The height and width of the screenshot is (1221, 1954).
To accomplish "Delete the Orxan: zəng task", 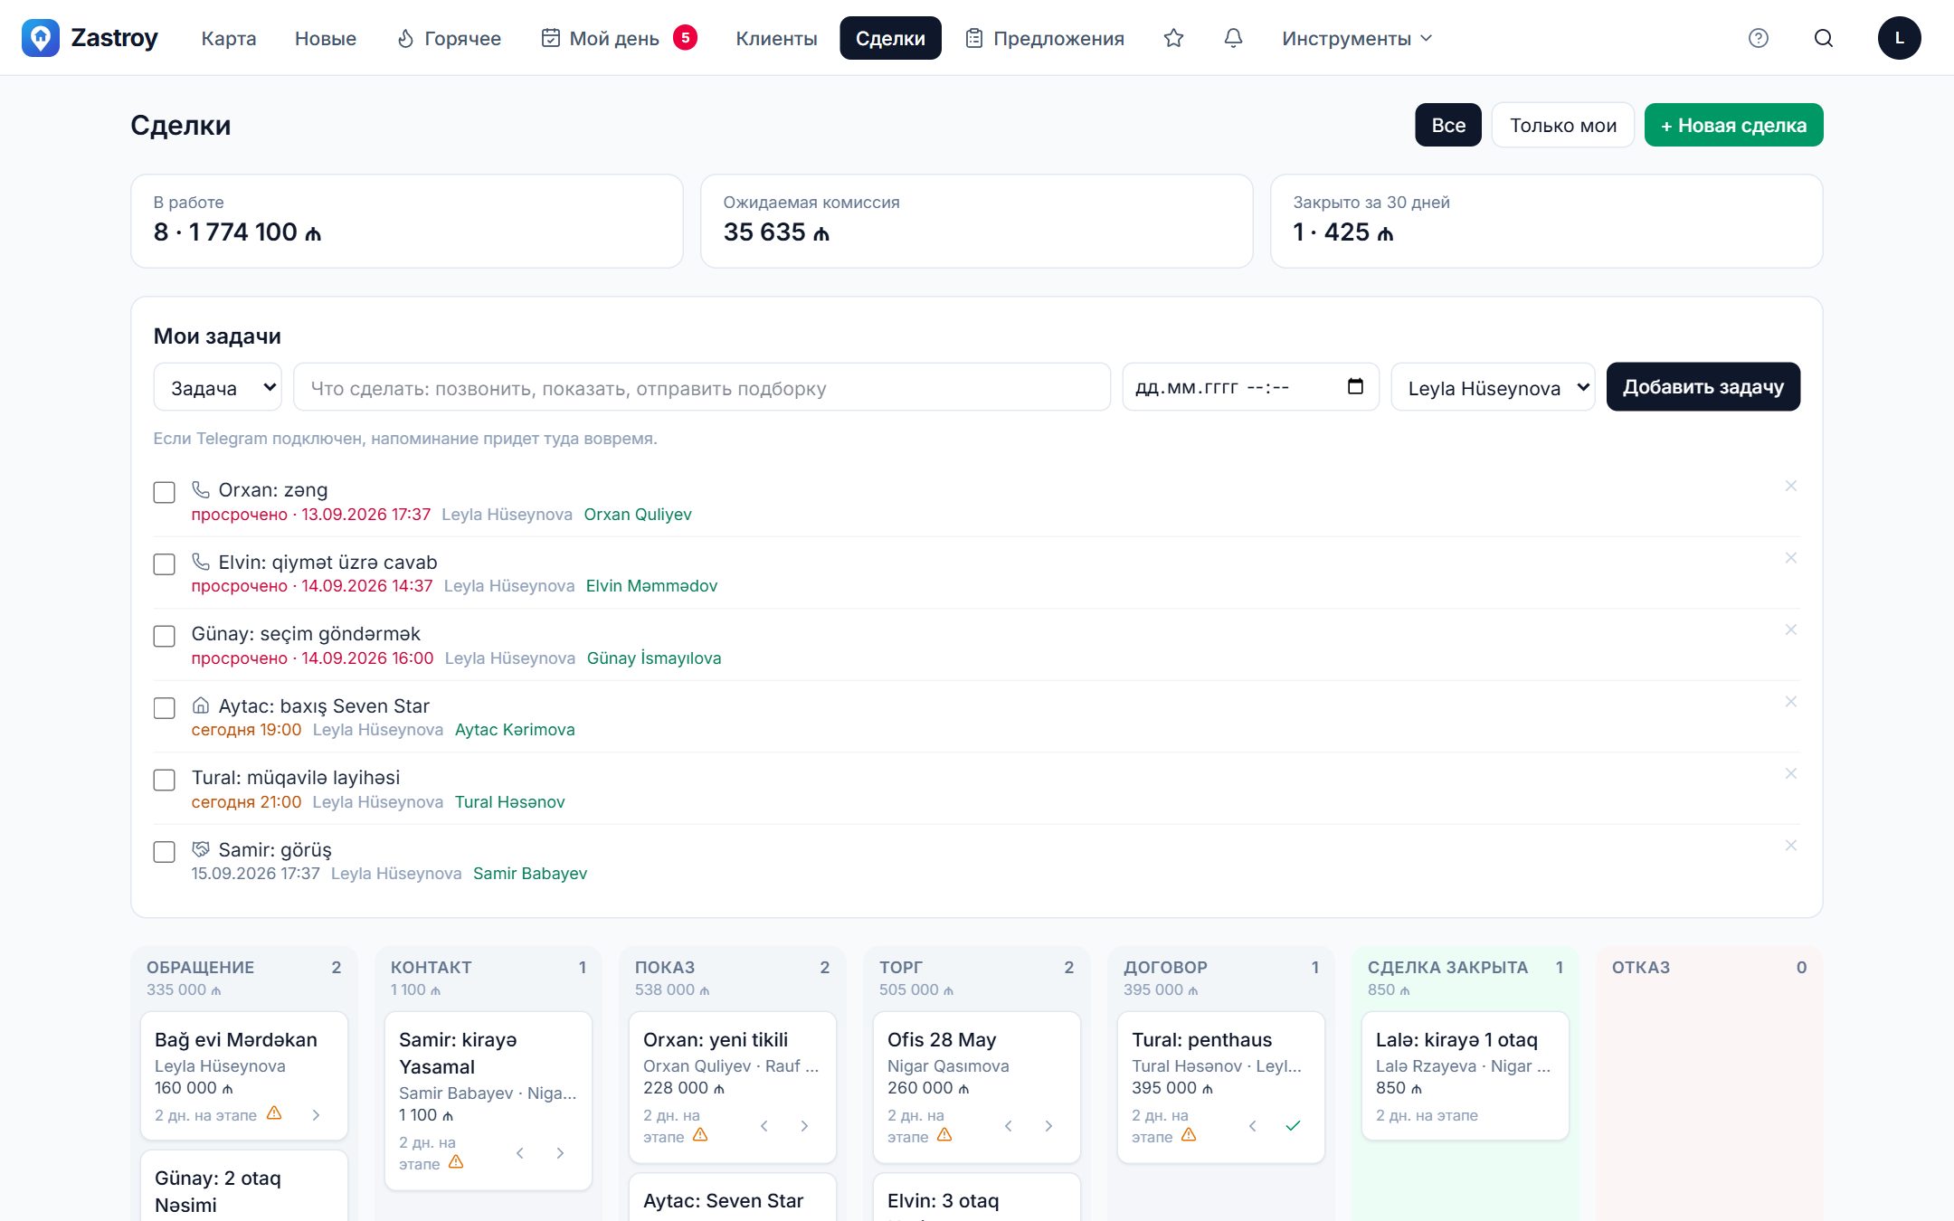I will [x=1790, y=486].
